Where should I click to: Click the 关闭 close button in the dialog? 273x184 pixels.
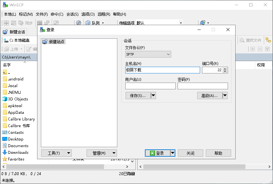191,153
